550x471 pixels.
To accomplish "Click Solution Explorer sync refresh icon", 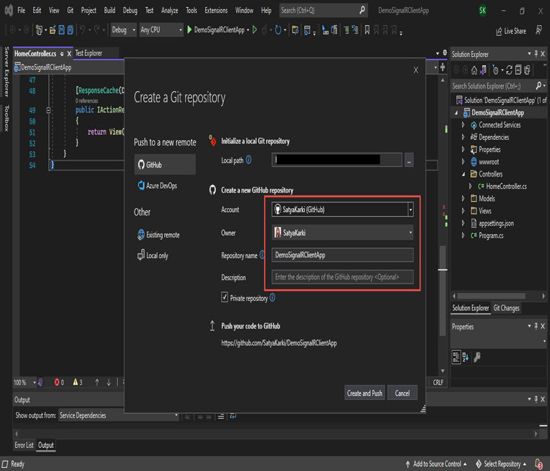I will 509,70.
